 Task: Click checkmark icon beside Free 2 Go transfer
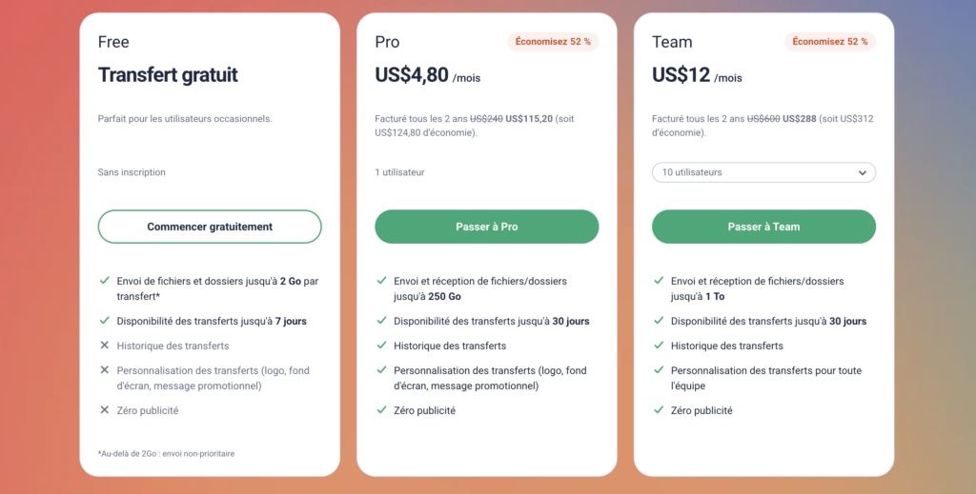coord(104,281)
